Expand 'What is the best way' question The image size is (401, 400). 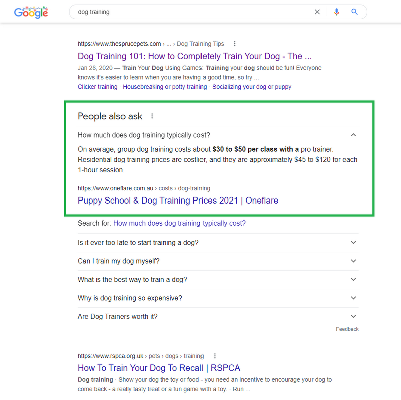[x=218, y=280]
